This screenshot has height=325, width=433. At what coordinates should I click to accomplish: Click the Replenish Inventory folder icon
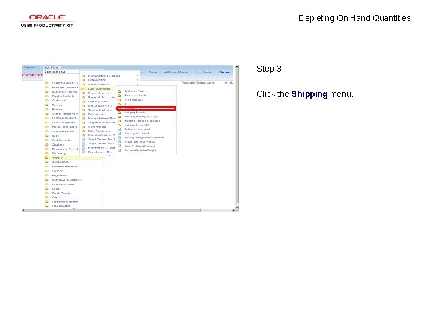pos(83,93)
